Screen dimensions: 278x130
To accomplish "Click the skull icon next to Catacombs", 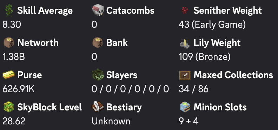I will pos(98,10).
